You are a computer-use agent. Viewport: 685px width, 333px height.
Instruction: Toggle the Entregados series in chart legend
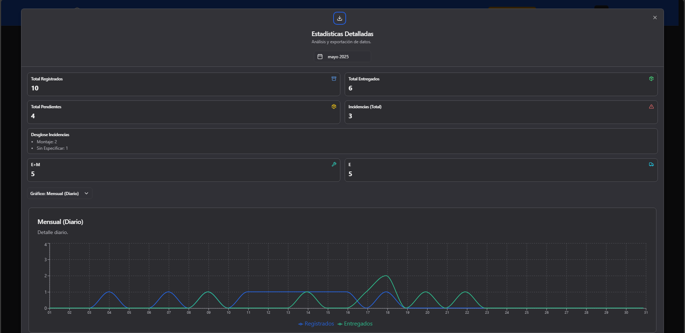355,324
